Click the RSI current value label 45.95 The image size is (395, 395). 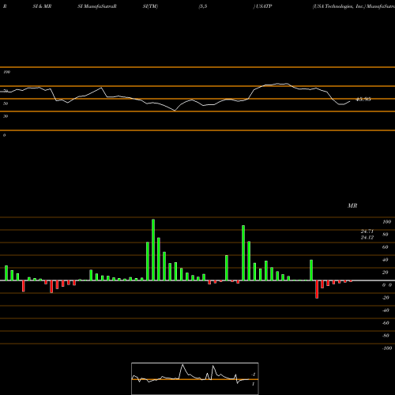pos(363,100)
